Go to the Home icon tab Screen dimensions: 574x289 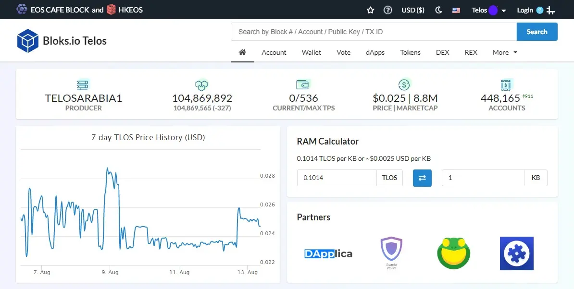[x=242, y=52]
